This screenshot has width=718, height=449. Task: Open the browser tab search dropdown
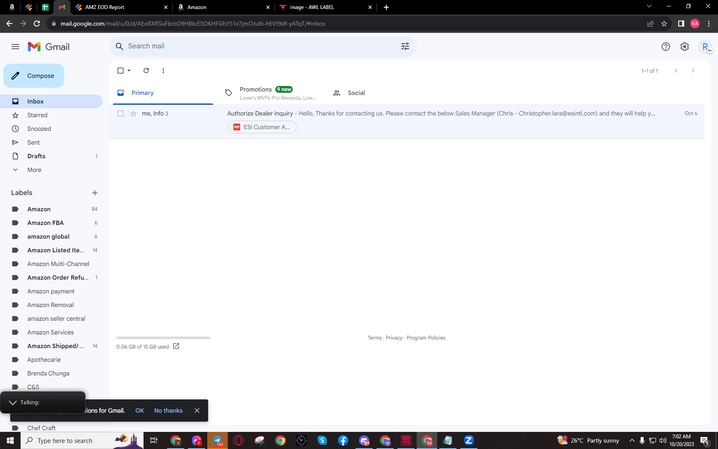pos(649,6)
